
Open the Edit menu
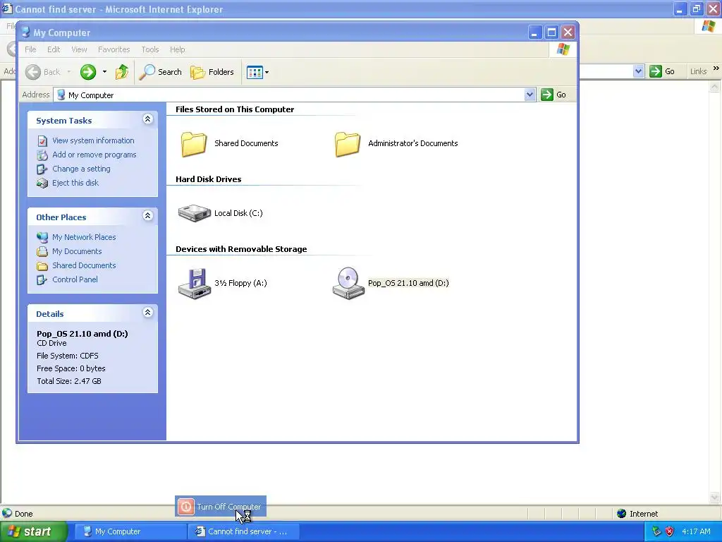click(54, 49)
